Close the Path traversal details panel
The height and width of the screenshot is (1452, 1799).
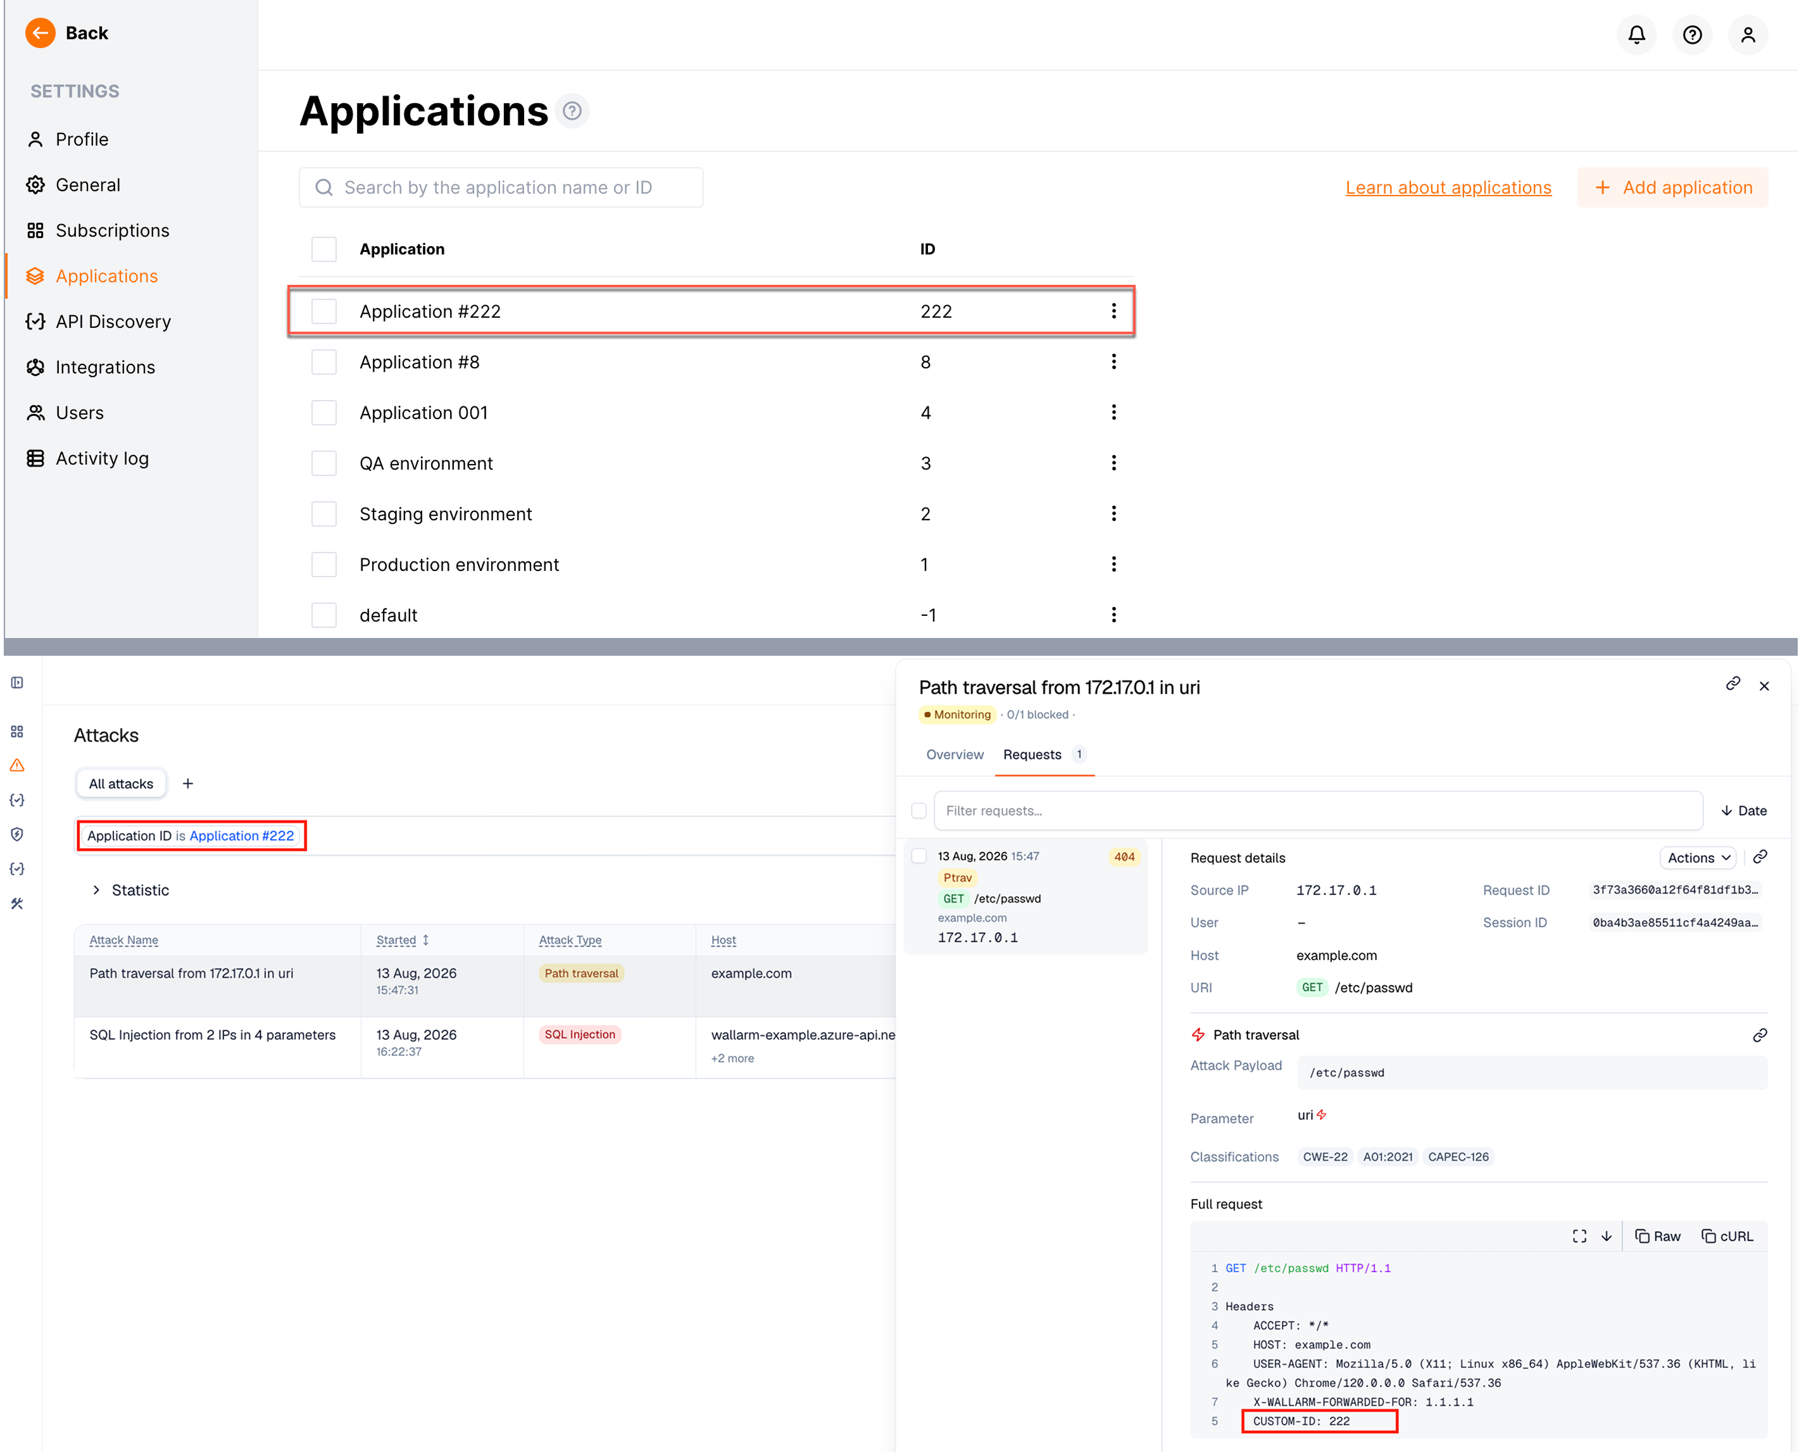click(x=1764, y=686)
